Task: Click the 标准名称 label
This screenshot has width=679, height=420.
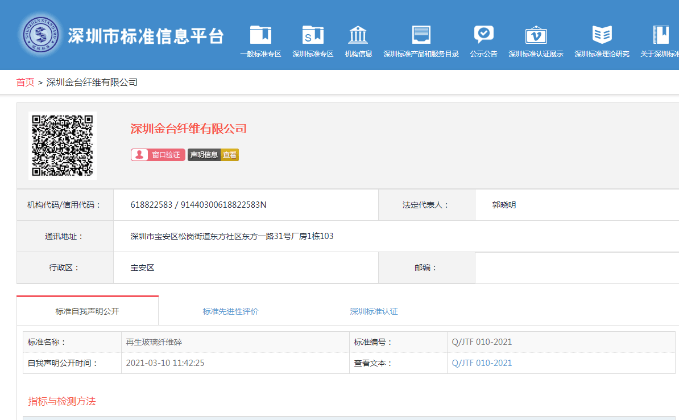Action: coord(47,342)
